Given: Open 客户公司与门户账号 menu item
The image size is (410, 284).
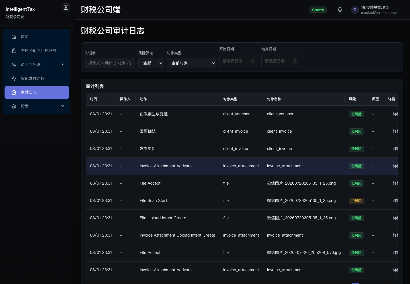Looking at the screenshot, I should click(37, 51).
